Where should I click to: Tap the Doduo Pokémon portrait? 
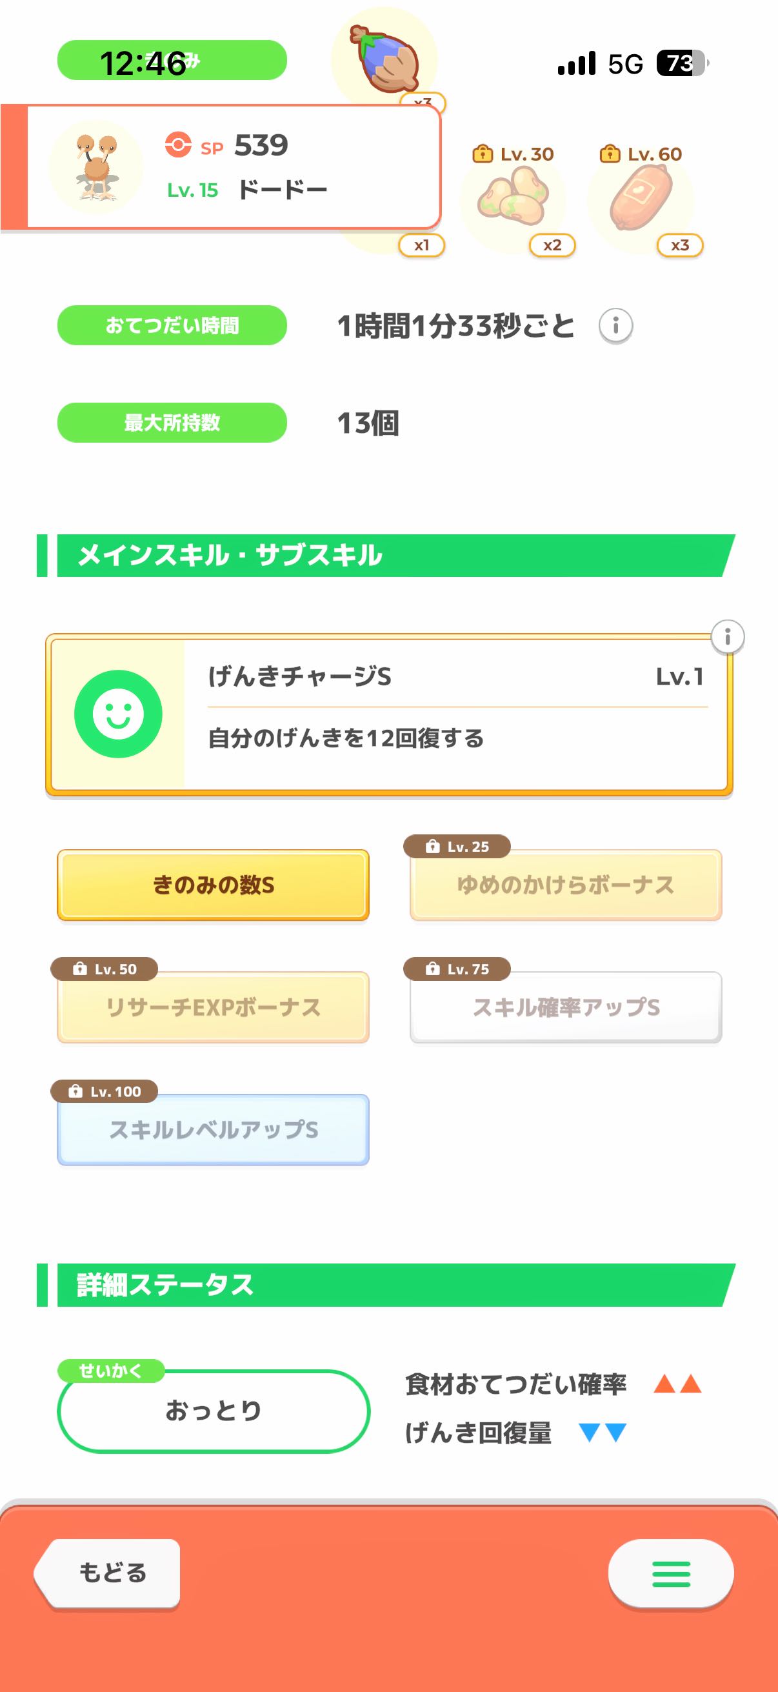97,167
